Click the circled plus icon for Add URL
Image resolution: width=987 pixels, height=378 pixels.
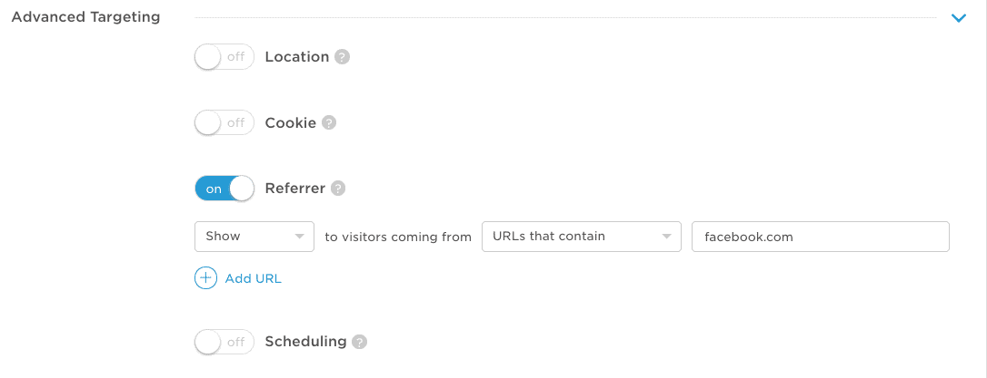205,278
